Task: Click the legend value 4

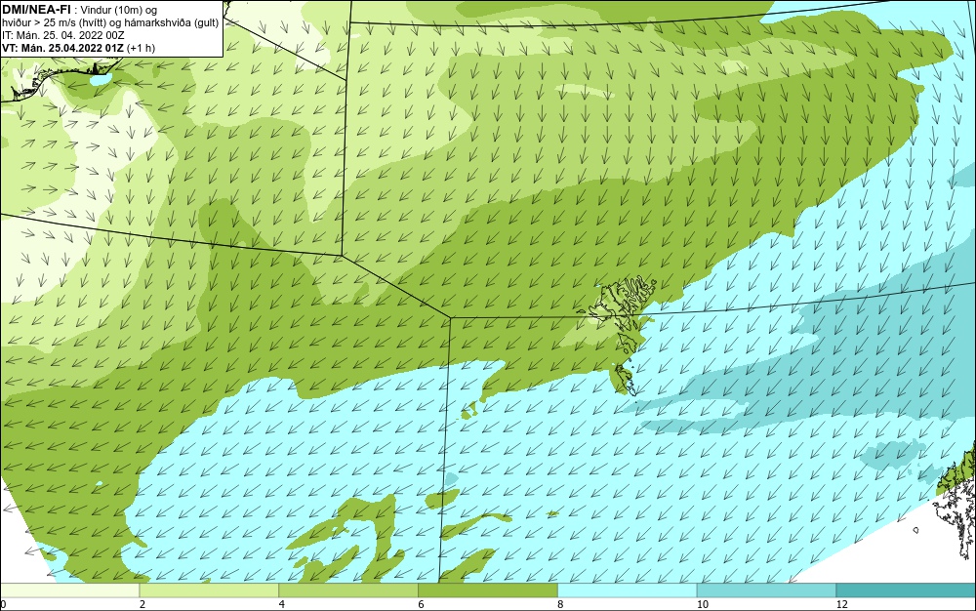Action: pyautogui.click(x=282, y=604)
